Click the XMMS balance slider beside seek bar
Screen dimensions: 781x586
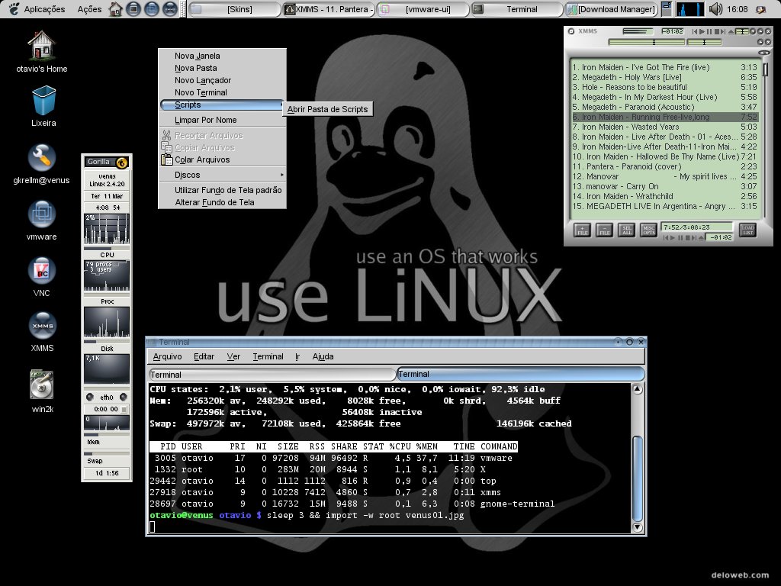coord(704,43)
